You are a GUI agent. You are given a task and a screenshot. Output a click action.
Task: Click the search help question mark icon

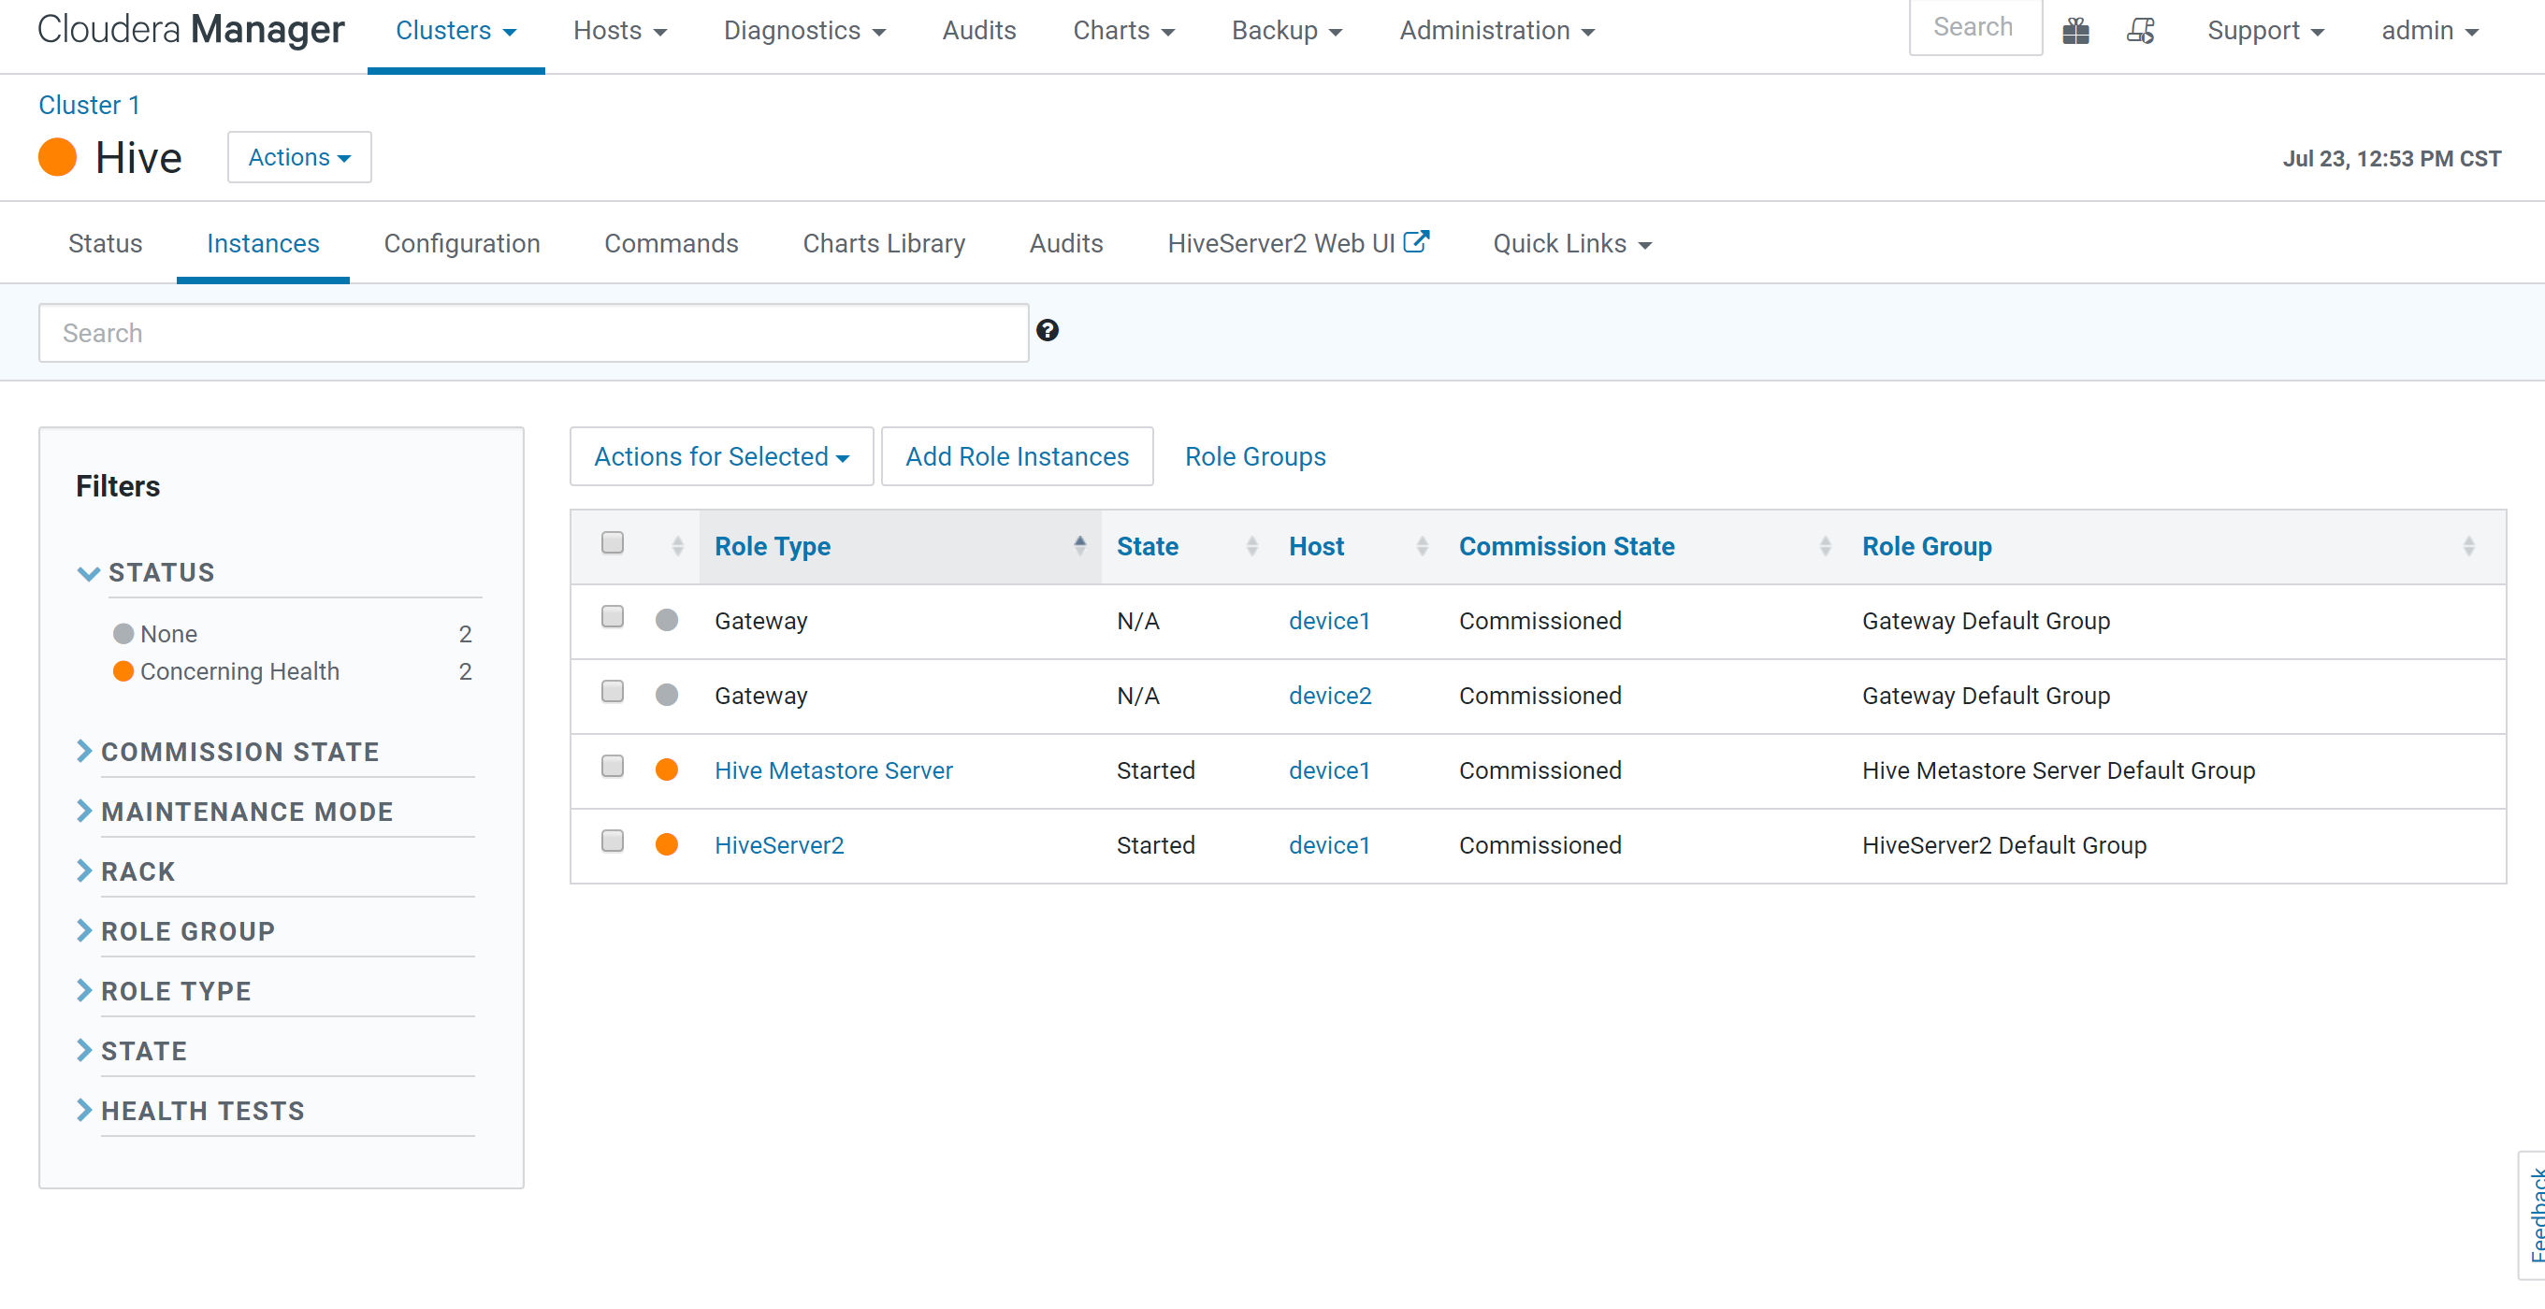click(1048, 331)
